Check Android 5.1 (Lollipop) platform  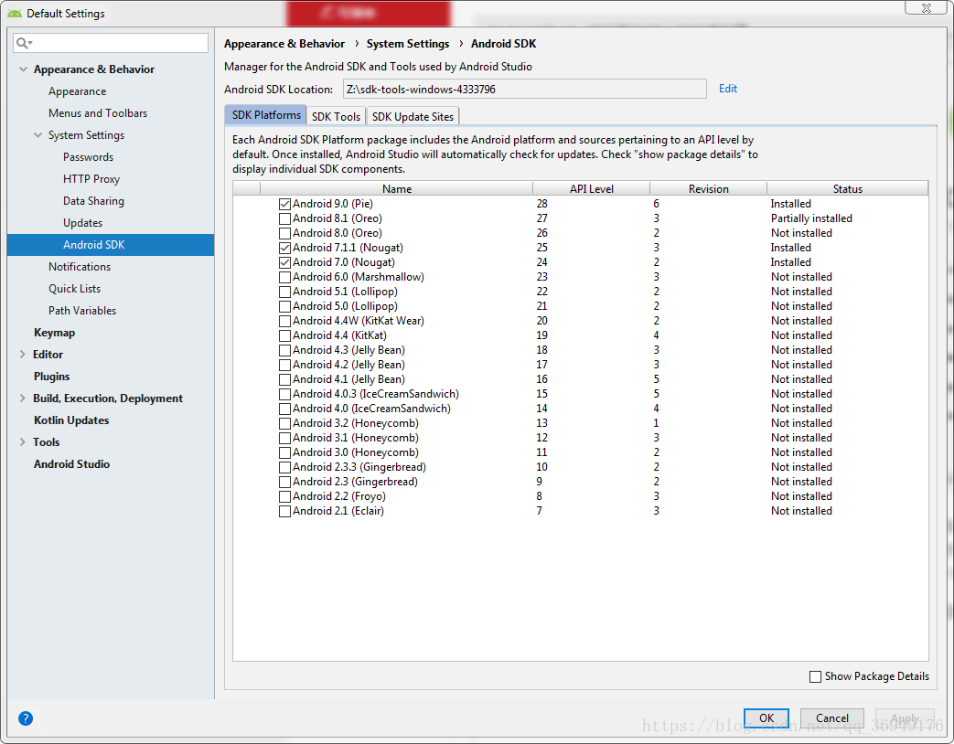(284, 292)
